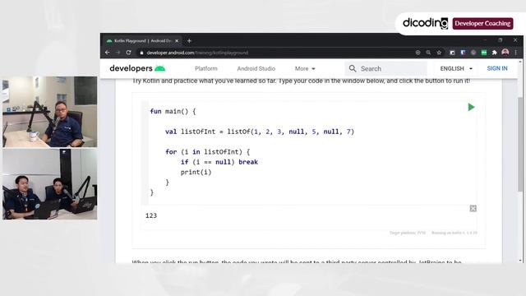View site info via the lock icon
Image resolution: width=526 pixels, height=296 pixels.
141,53
